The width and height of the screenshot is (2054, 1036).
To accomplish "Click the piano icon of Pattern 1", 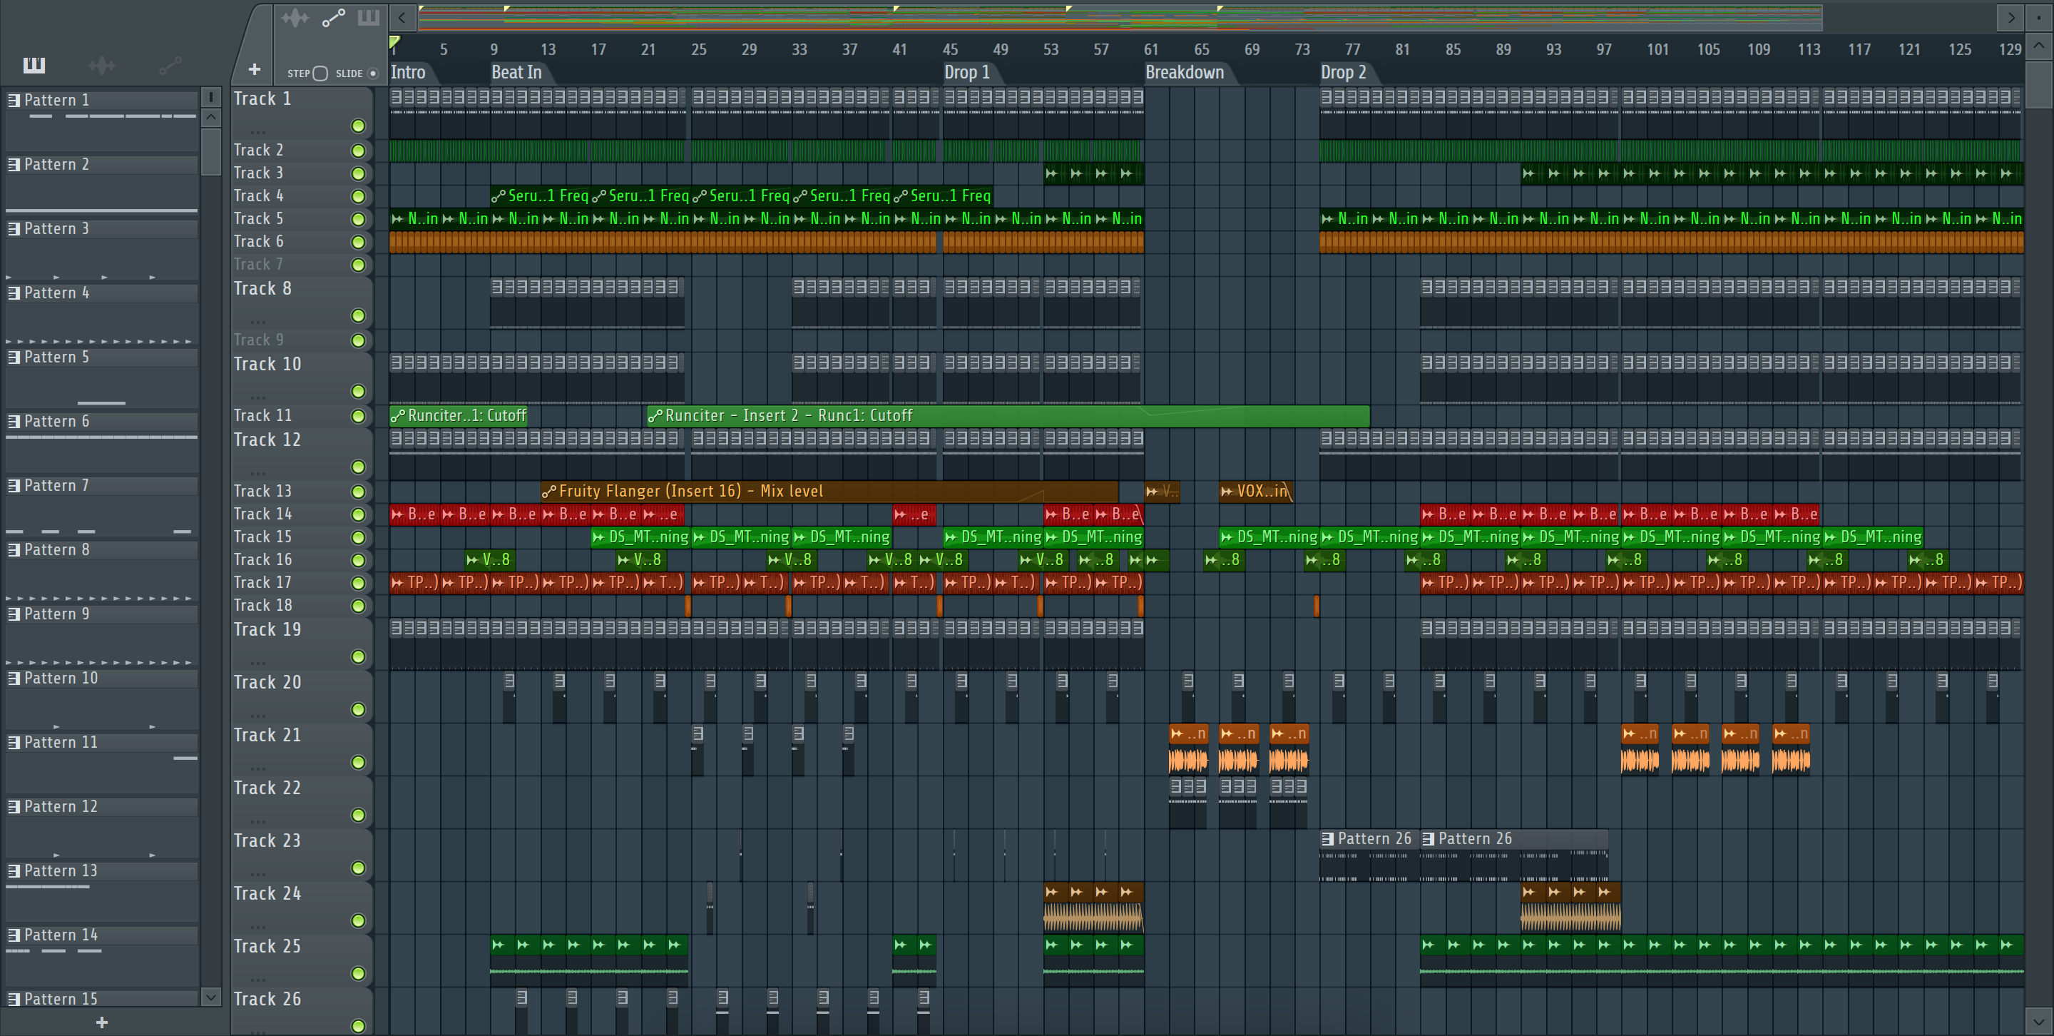I will coord(14,100).
